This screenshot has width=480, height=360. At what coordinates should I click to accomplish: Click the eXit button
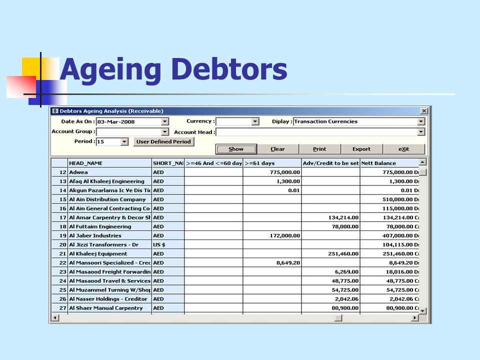click(x=404, y=149)
